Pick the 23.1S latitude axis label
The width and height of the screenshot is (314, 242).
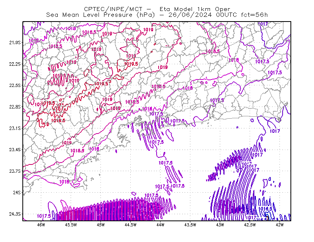15,128
